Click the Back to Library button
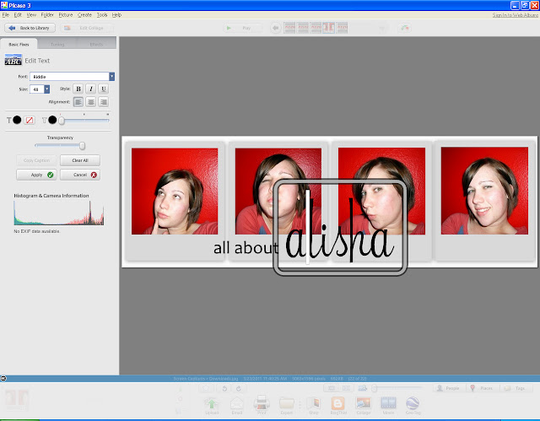Screen dimensions: 540x421 30,28
